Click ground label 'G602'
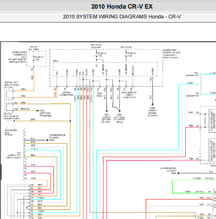This screenshot has height=219, width=216. tap(119, 115)
